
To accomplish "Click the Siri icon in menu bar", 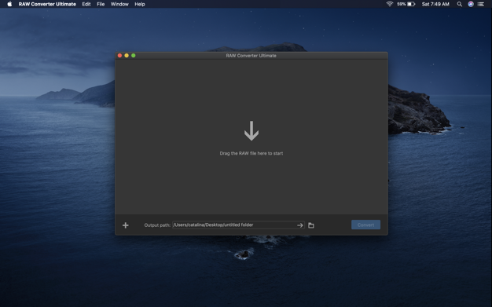I will pos(471,4).
